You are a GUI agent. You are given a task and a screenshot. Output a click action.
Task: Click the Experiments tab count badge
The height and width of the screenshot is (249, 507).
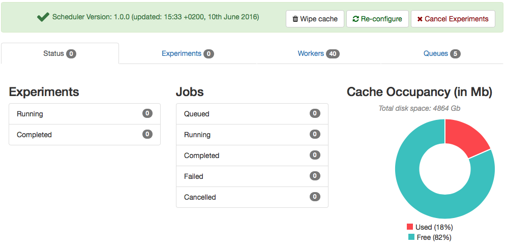tap(208, 54)
